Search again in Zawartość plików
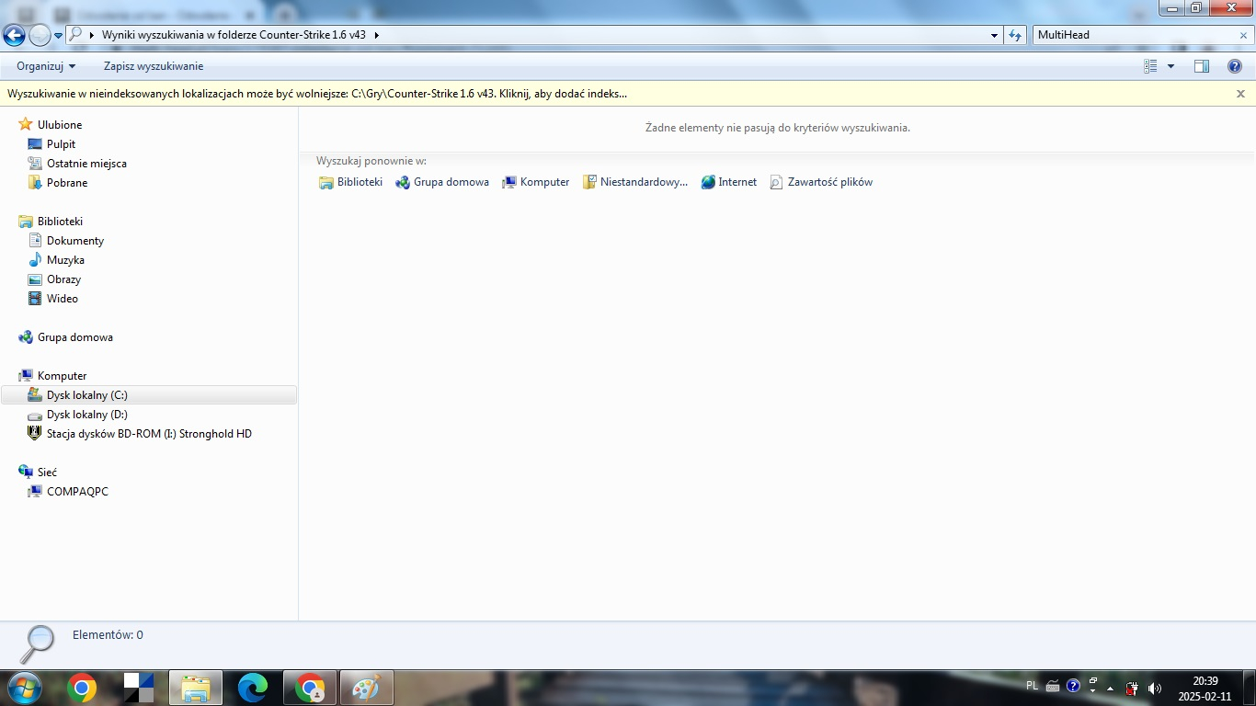The width and height of the screenshot is (1256, 706). coord(821,182)
